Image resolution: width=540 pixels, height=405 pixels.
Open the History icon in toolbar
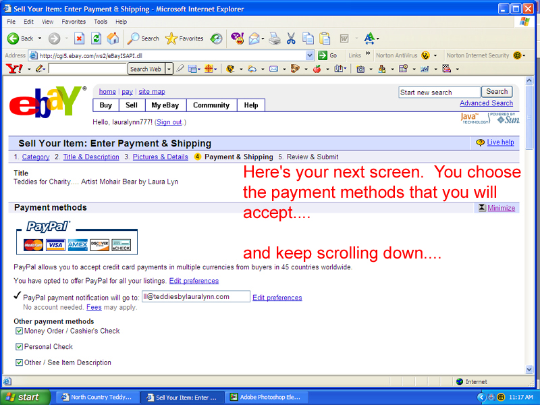coord(216,38)
